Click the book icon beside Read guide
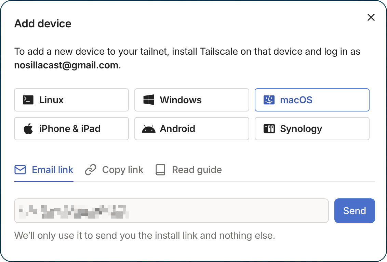The image size is (387, 262). coord(160,170)
